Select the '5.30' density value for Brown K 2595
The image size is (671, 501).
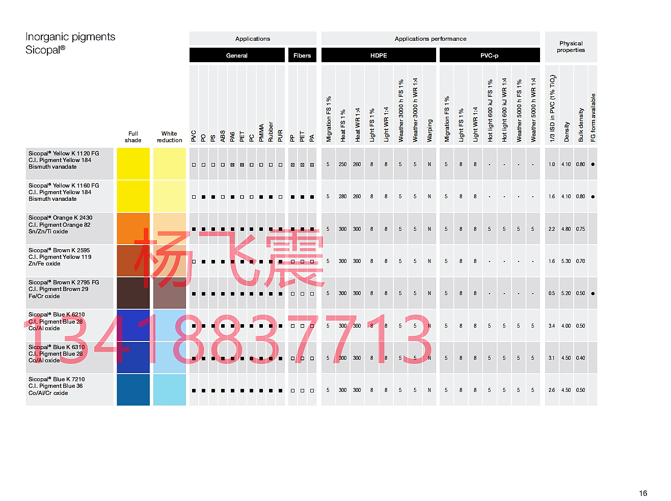point(566,261)
